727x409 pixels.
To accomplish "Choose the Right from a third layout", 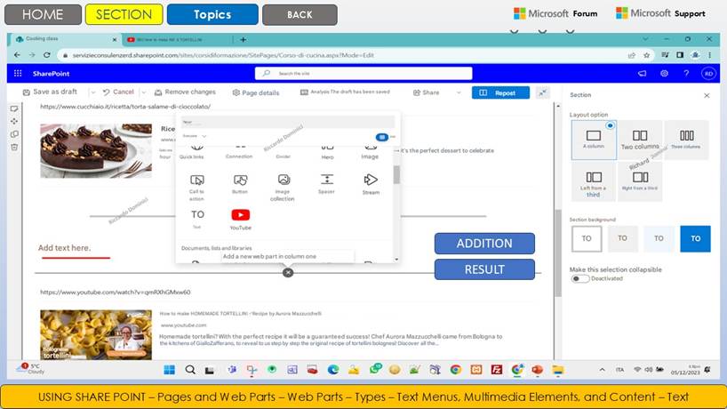I will coord(640,182).
